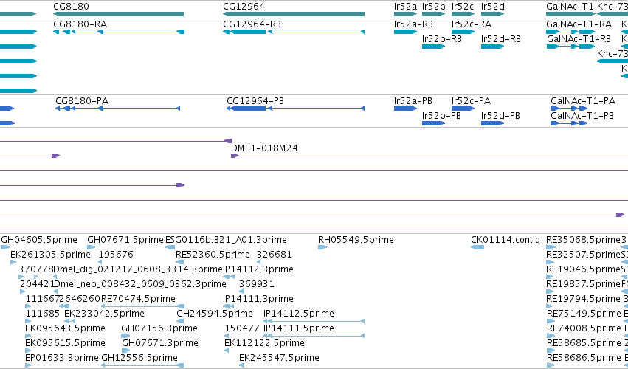Select the RE52360.5prime EST label
628x369 pixels.
(x=213, y=255)
